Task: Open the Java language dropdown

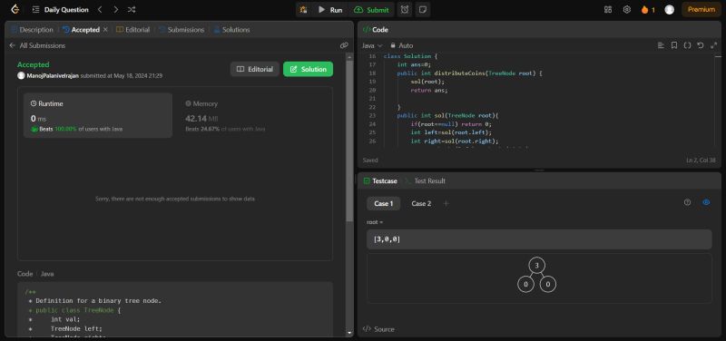Action: point(372,45)
